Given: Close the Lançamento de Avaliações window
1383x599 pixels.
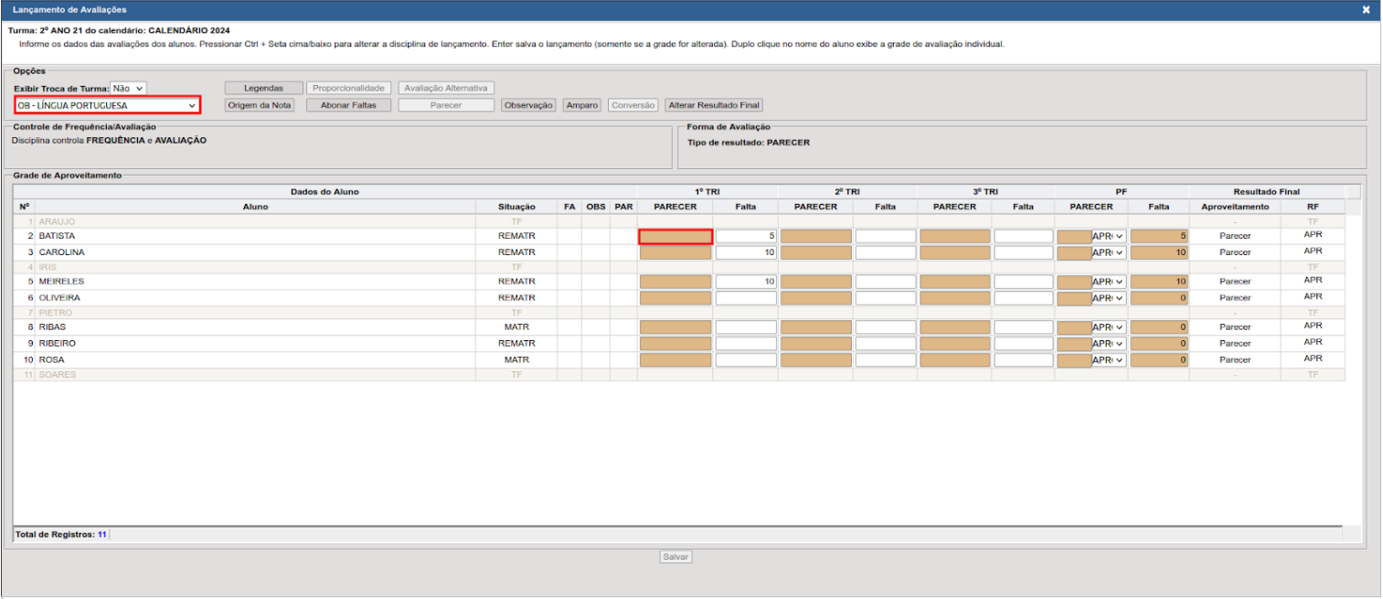Looking at the screenshot, I should coord(1366,9).
